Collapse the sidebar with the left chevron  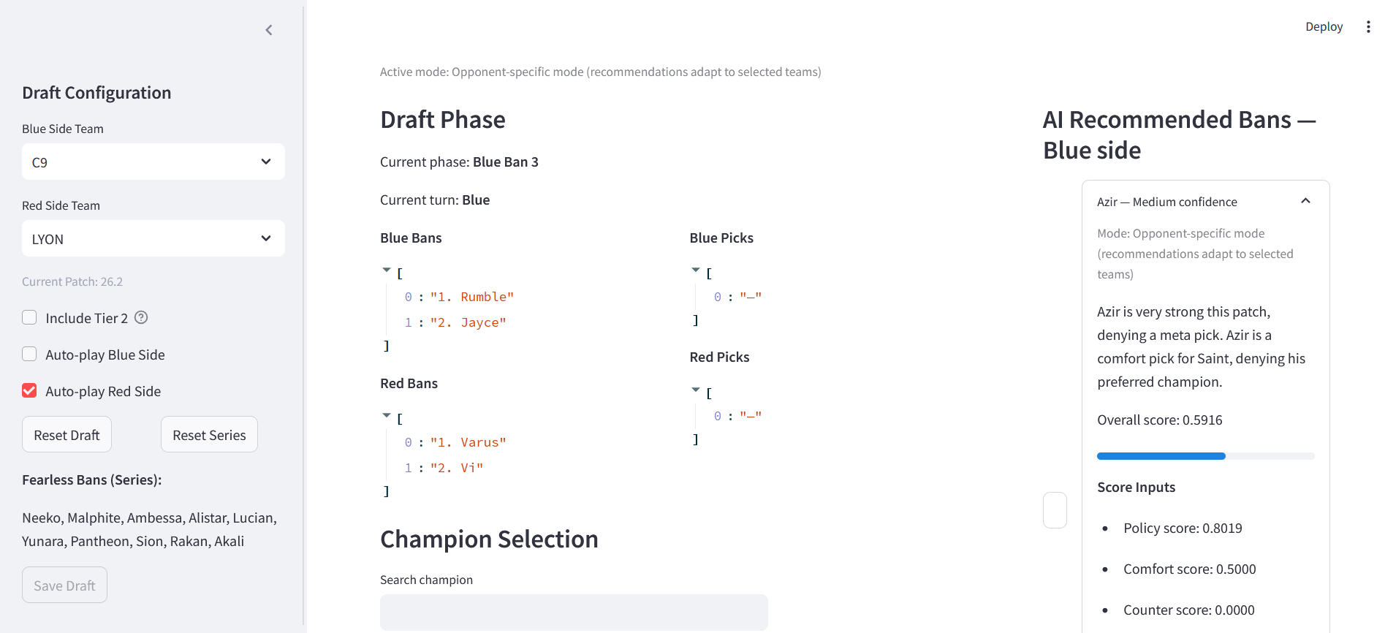[269, 30]
